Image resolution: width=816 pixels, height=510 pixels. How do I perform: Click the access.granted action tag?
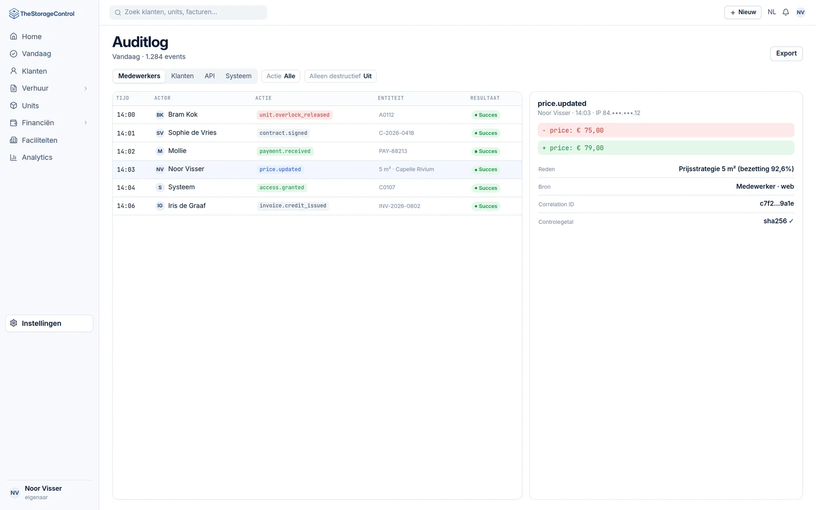[282, 188]
